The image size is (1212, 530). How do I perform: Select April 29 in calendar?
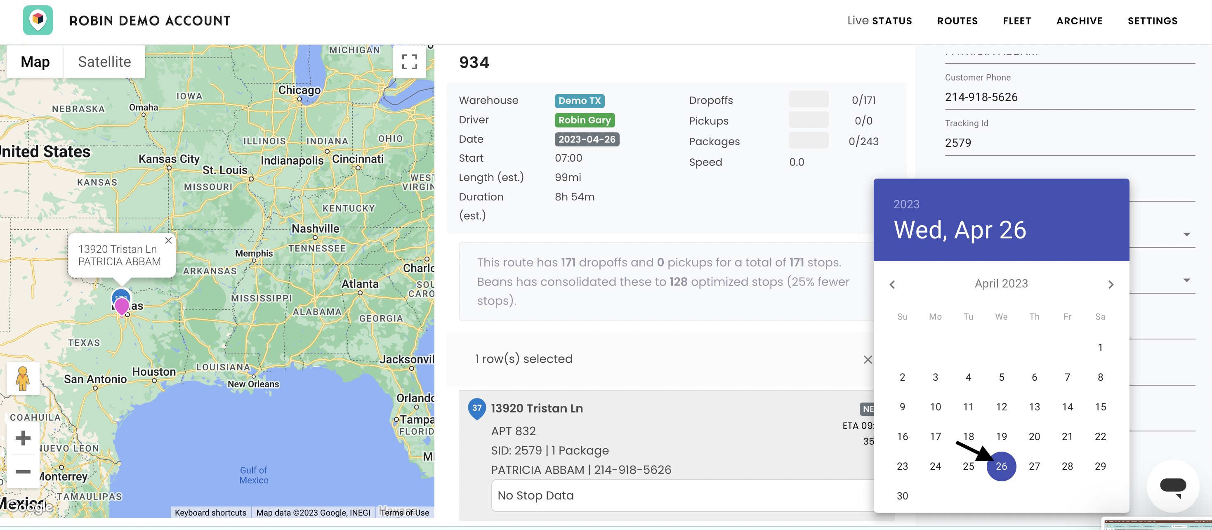point(1100,466)
